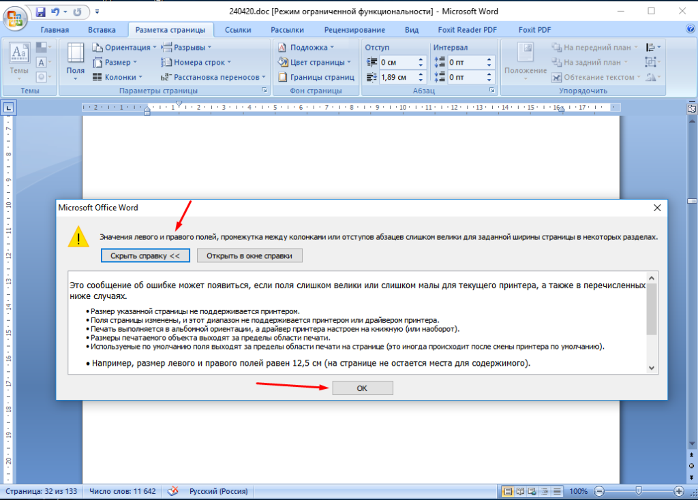Open the Подложка watermark dropdown
Image resolution: width=698 pixels, height=500 pixels.
point(306,47)
